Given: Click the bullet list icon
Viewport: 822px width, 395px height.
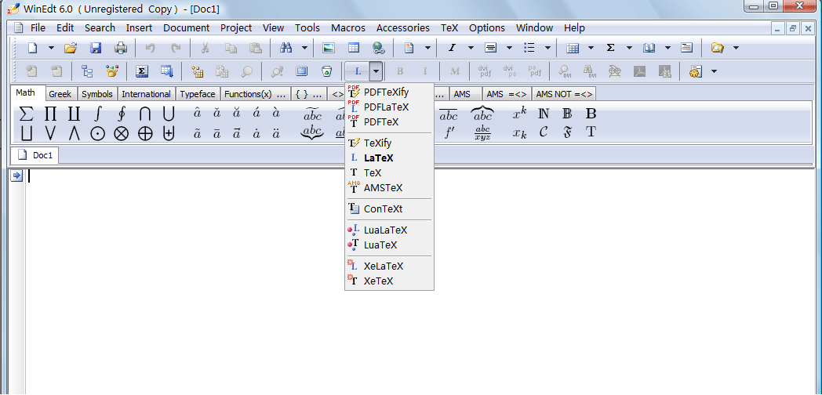Looking at the screenshot, I should click(529, 48).
